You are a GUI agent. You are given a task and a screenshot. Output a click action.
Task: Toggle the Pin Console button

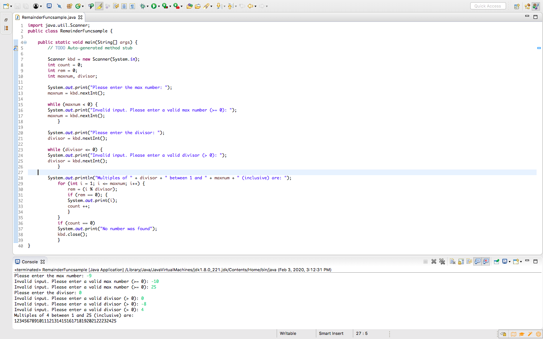click(496, 261)
